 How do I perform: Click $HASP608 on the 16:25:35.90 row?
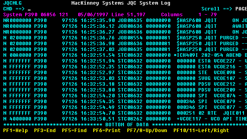189,20
